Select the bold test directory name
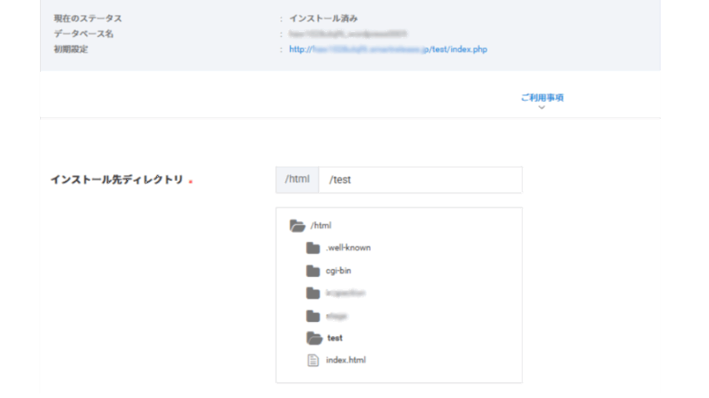 (335, 338)
